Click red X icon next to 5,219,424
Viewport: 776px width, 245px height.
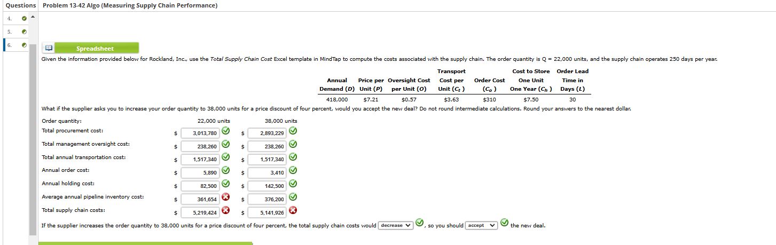point(226,210)
